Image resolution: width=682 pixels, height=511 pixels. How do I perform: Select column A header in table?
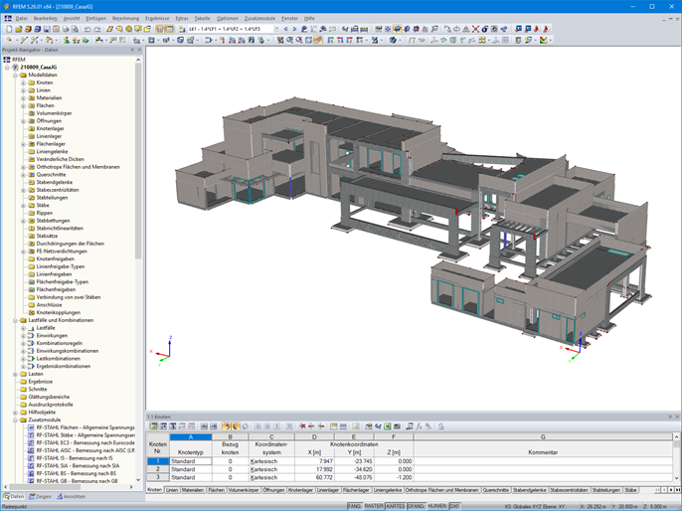point(191,436)
